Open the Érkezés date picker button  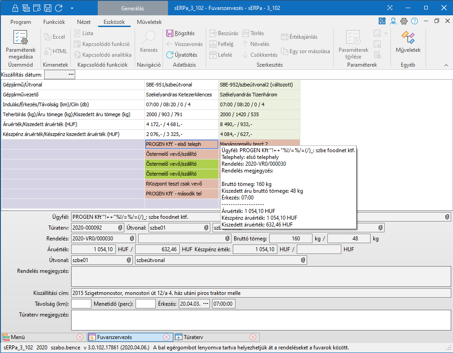point(206,303)
